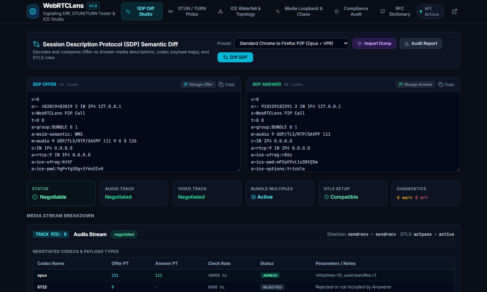The height and width of the screenshot is (292, 487).
Task: Click inside the SDP Offer text area
Action: 134,132
